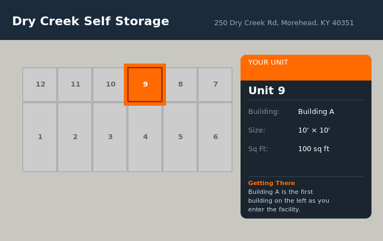
Task: Click the Building A value
Action: pos(316,112)
